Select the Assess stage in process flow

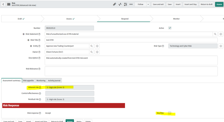coord(70,19)
